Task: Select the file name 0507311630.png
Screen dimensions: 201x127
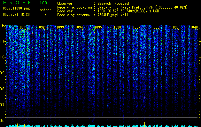Action: tap(16, 8)
